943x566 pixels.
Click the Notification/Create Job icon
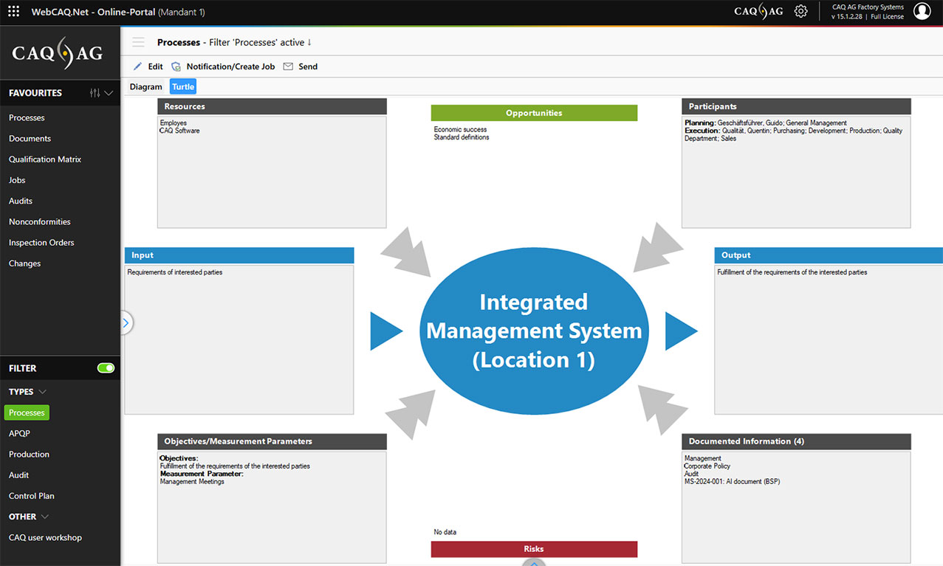[x=176, y=66]
